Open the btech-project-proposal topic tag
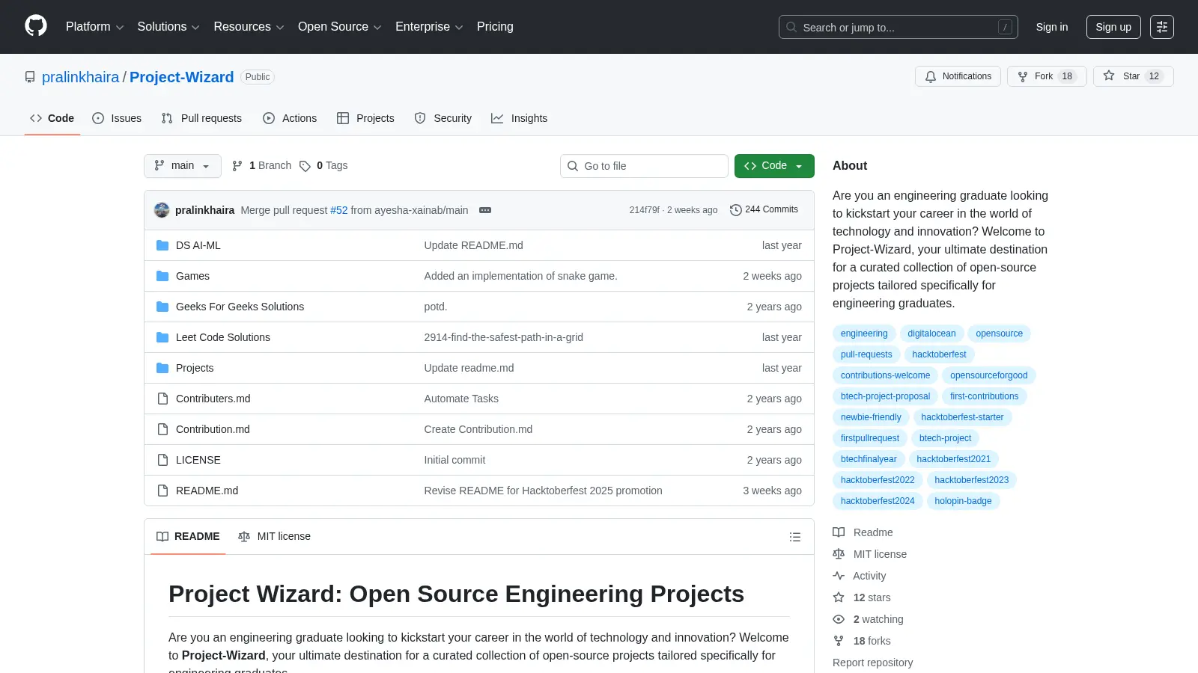This screenshot has width=1198, height=673. coord(885,396)
